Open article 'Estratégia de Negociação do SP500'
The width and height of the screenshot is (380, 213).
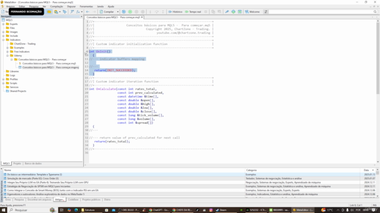coord(39,186)
